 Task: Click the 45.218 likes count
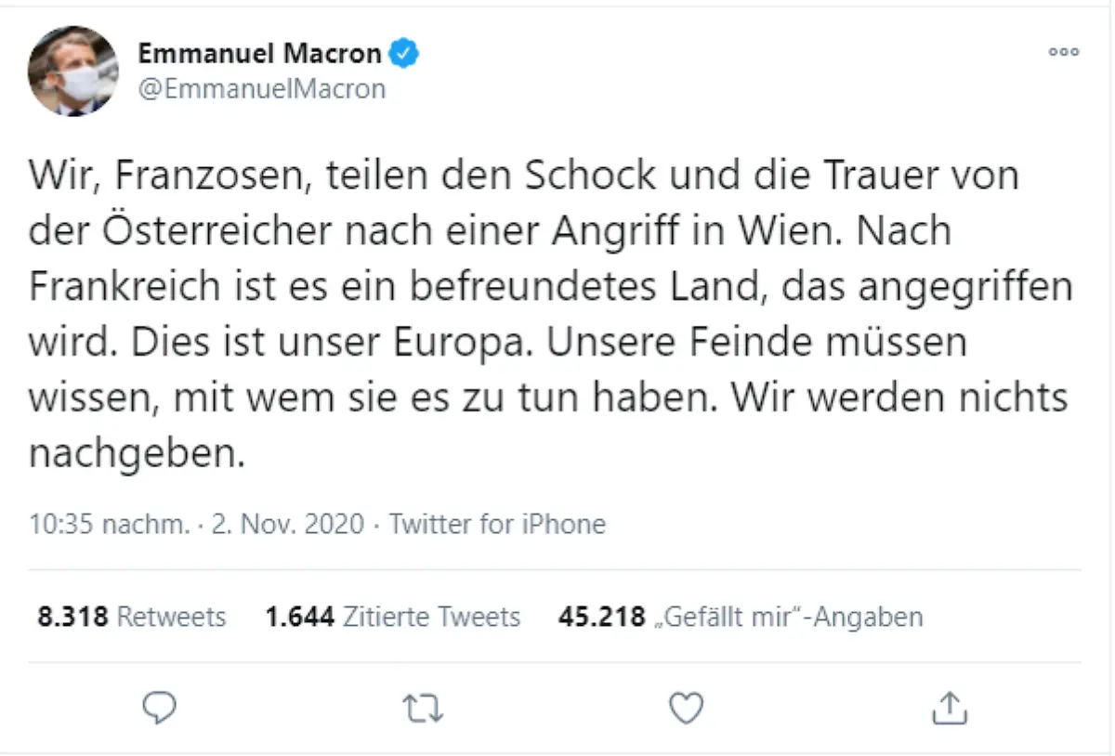coord(601,617)
